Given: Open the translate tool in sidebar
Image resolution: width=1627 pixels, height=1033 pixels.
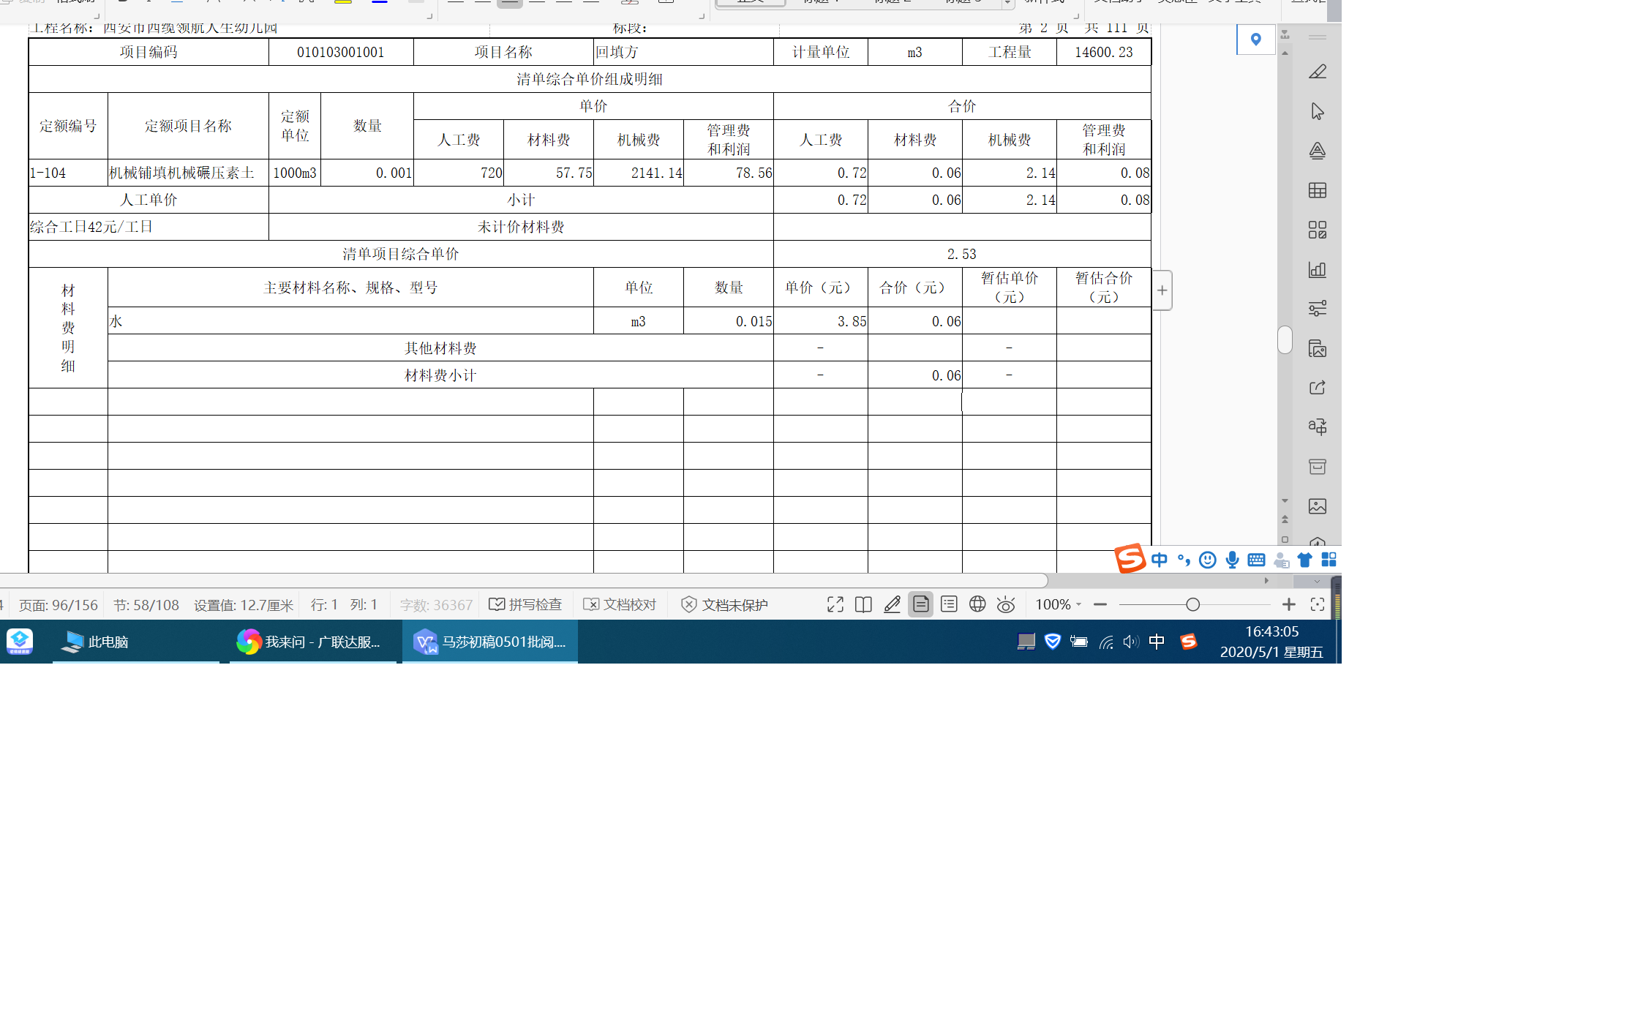Looking at the screenshot, I should point(1317,427).
